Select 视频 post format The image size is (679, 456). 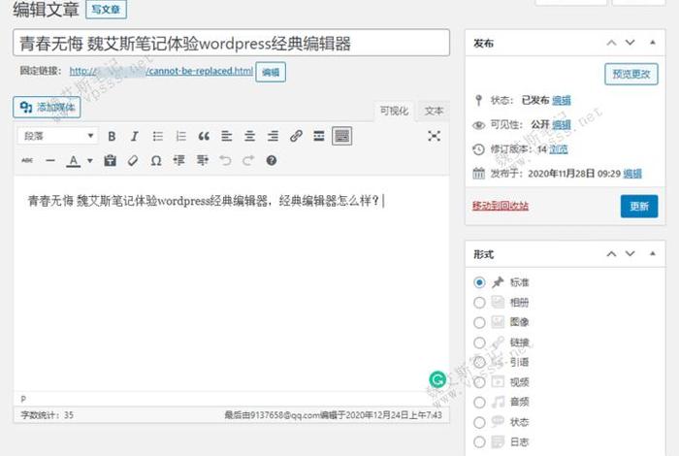[479, 382]
